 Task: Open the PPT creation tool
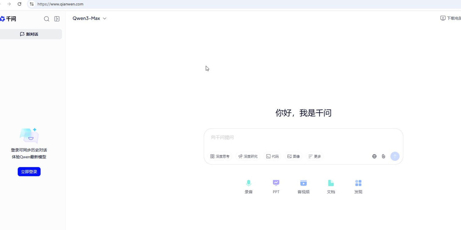point(276,186)
